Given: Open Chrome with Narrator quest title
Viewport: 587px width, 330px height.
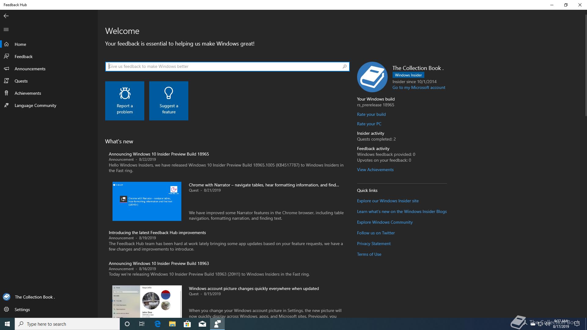Looking at the screenshot, I should (x=264, y=185).
